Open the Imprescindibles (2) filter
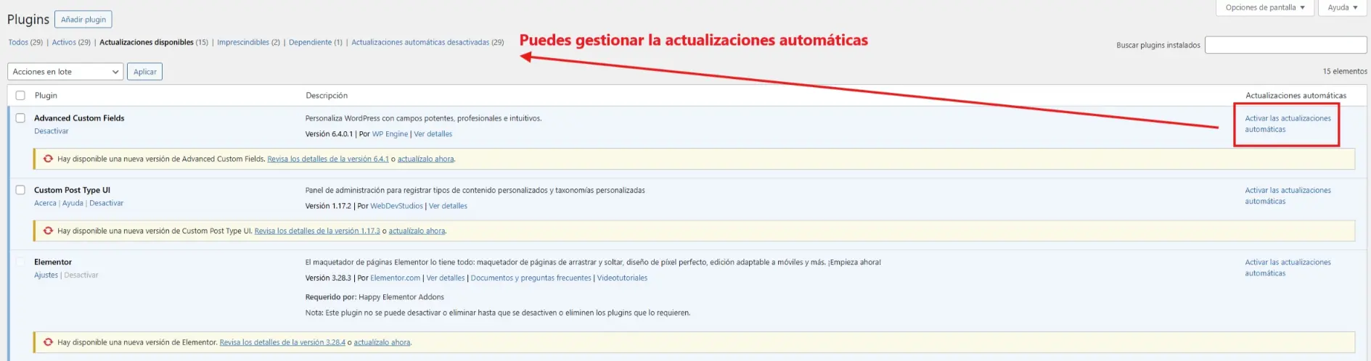 [x=248, y=42]
